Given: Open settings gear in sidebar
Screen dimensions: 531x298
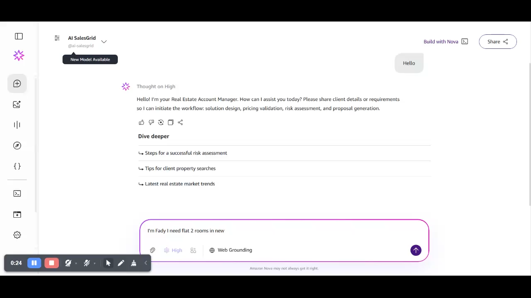Looking at the screenshot, I should tap(17, 235).
